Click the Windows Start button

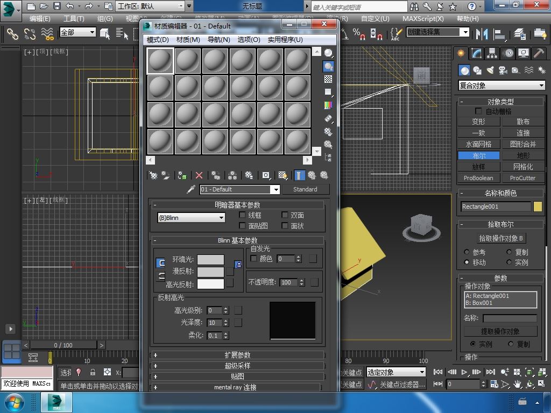click(x=14, y=402)
